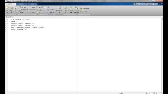Click the Run and Time icon
168x94 pixels.
tap(71, 8)
